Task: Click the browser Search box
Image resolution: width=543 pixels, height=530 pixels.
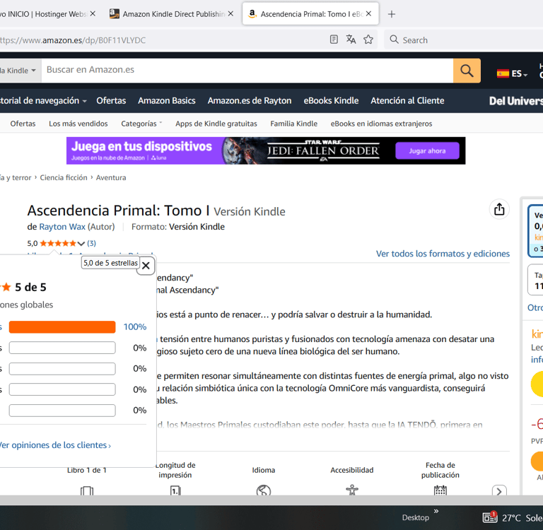Action: pos(463,40)
